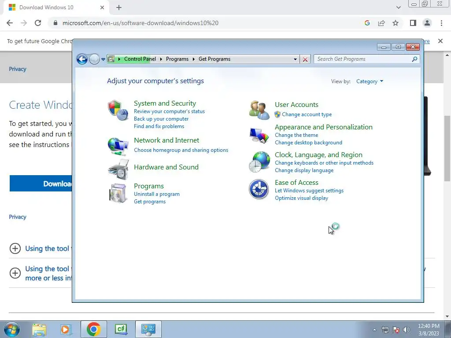Click the Chrome address bar URL
This screenshot has height=338, width=451.
point(140,23)
